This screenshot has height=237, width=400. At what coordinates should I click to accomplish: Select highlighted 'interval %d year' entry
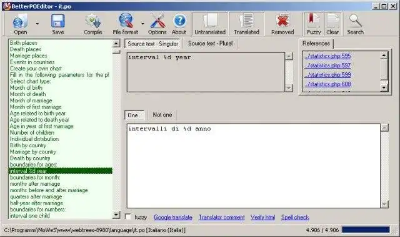(x=61, y=171)
